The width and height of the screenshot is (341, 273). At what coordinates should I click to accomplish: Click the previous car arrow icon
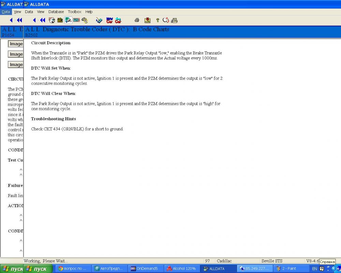[118, 20]
